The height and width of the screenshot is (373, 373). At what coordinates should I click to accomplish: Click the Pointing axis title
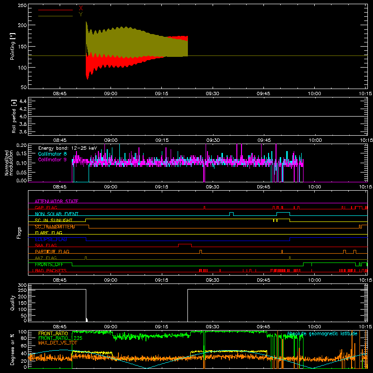point(13,46)
